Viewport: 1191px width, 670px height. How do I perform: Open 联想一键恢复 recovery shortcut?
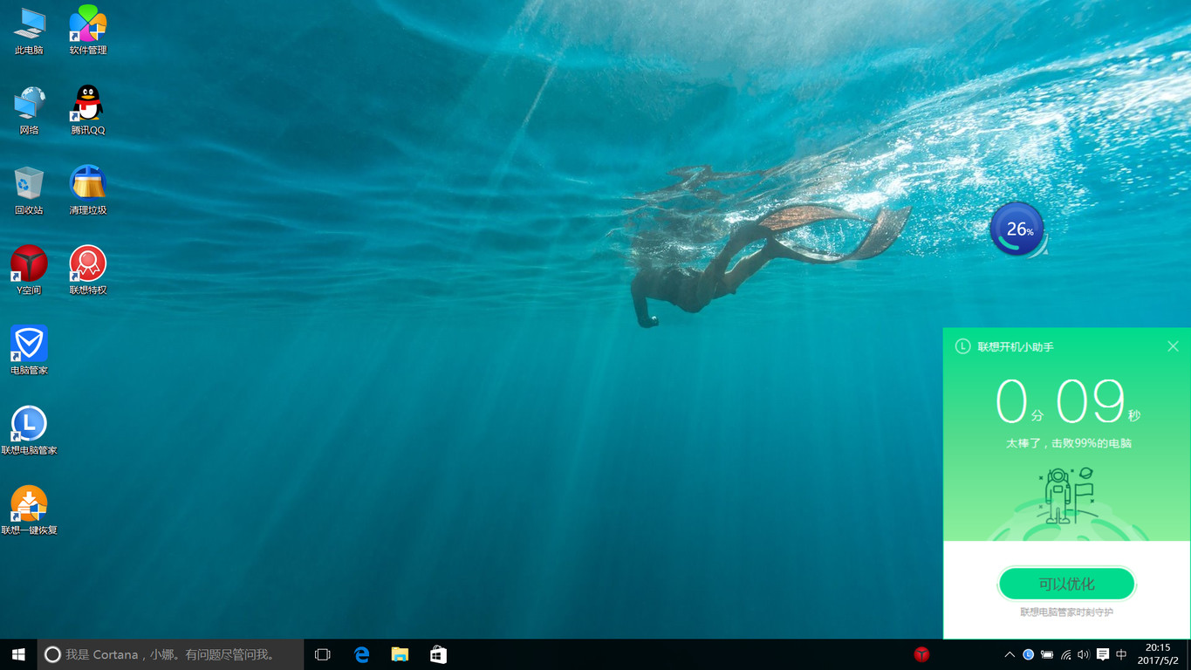[x=29, y=510]
